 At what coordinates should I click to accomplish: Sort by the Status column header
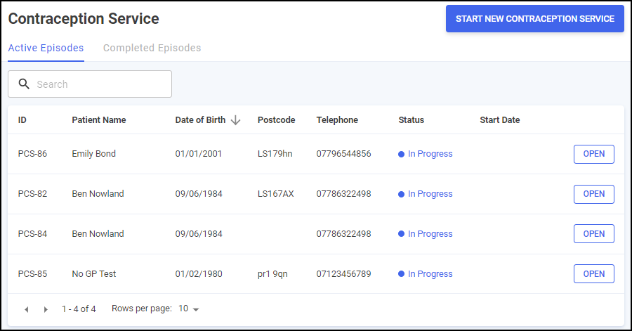[411, 120]
